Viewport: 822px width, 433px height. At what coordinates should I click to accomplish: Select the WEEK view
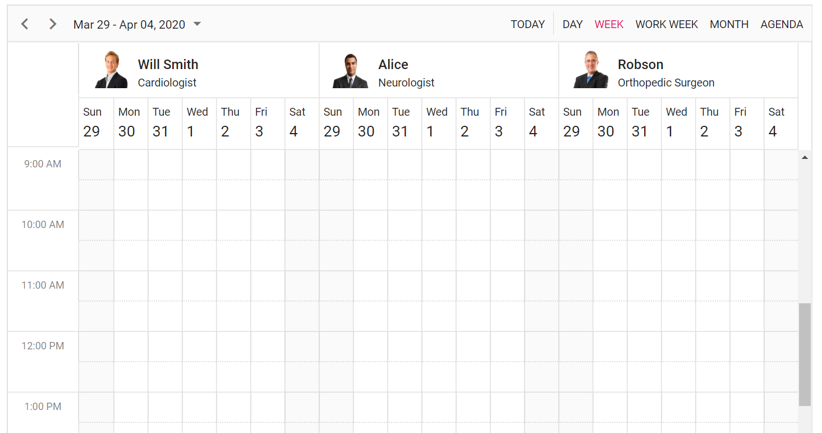pyautogui.click(x=609, y=24)
